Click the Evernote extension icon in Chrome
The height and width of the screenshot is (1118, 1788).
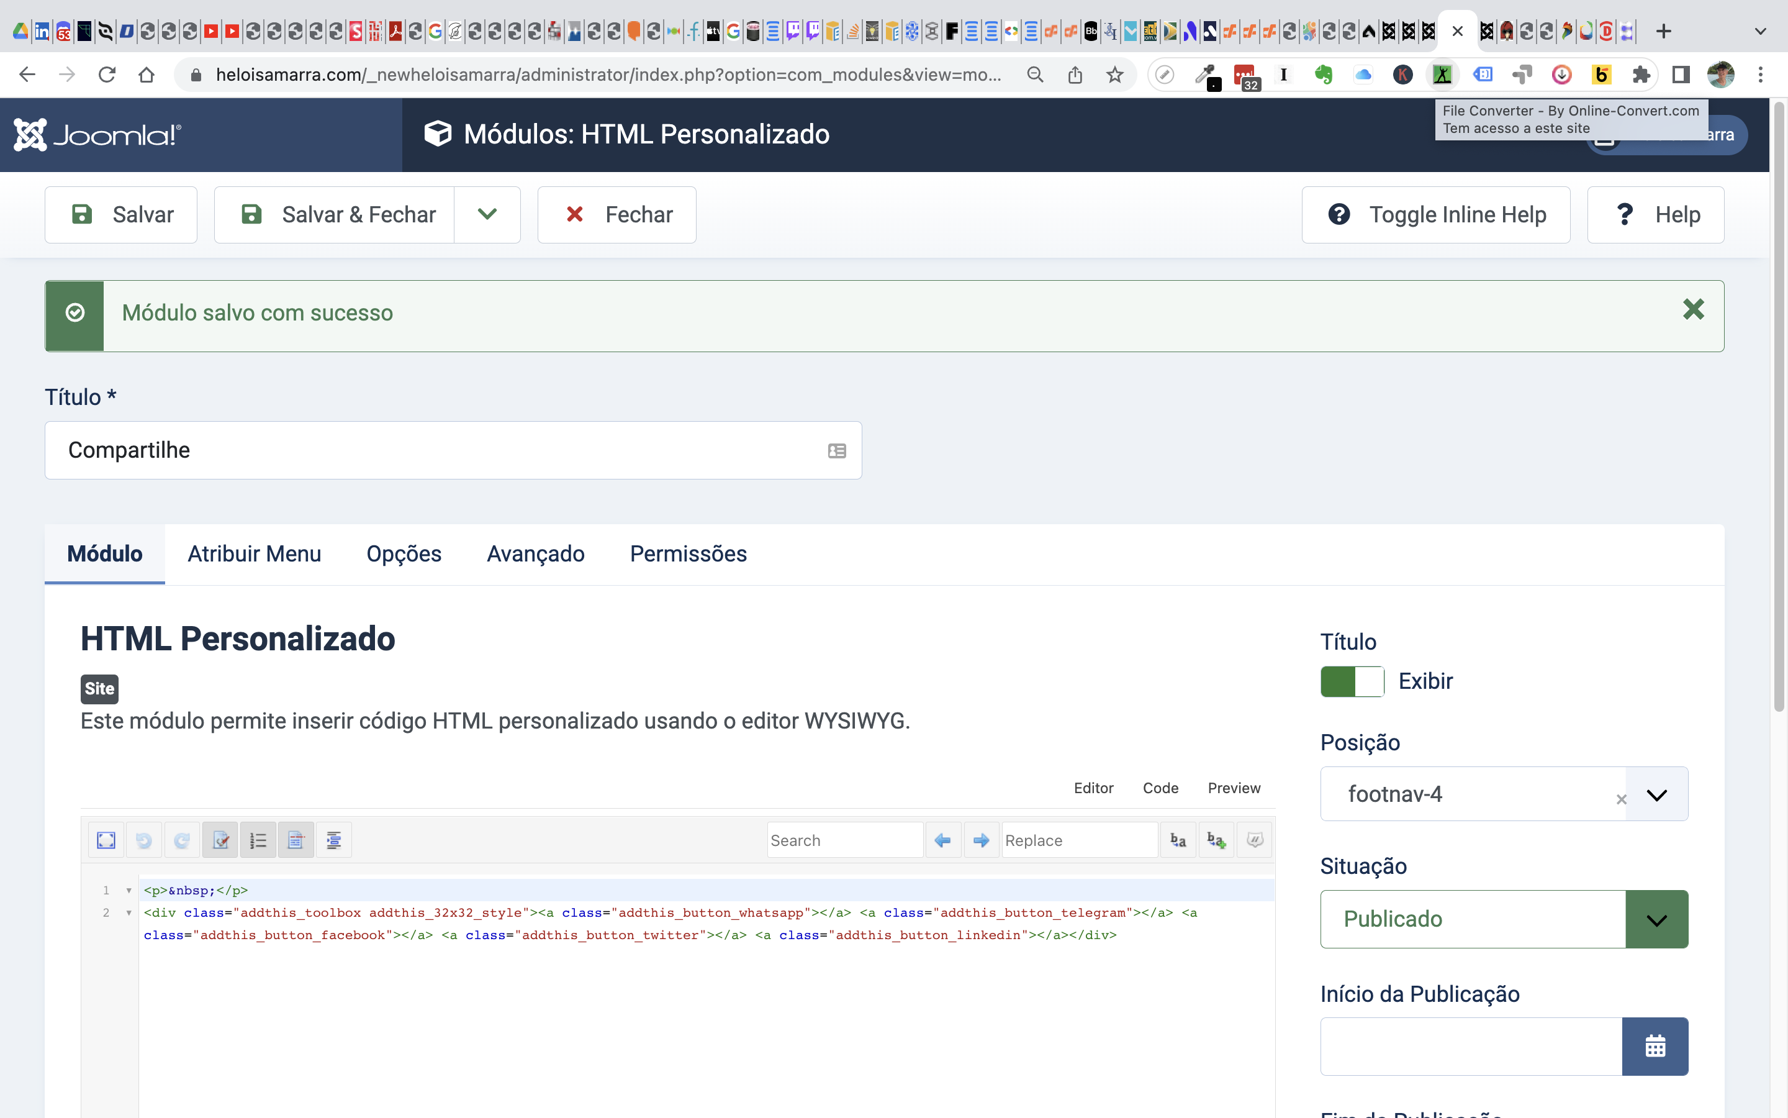coord(1323,75)
